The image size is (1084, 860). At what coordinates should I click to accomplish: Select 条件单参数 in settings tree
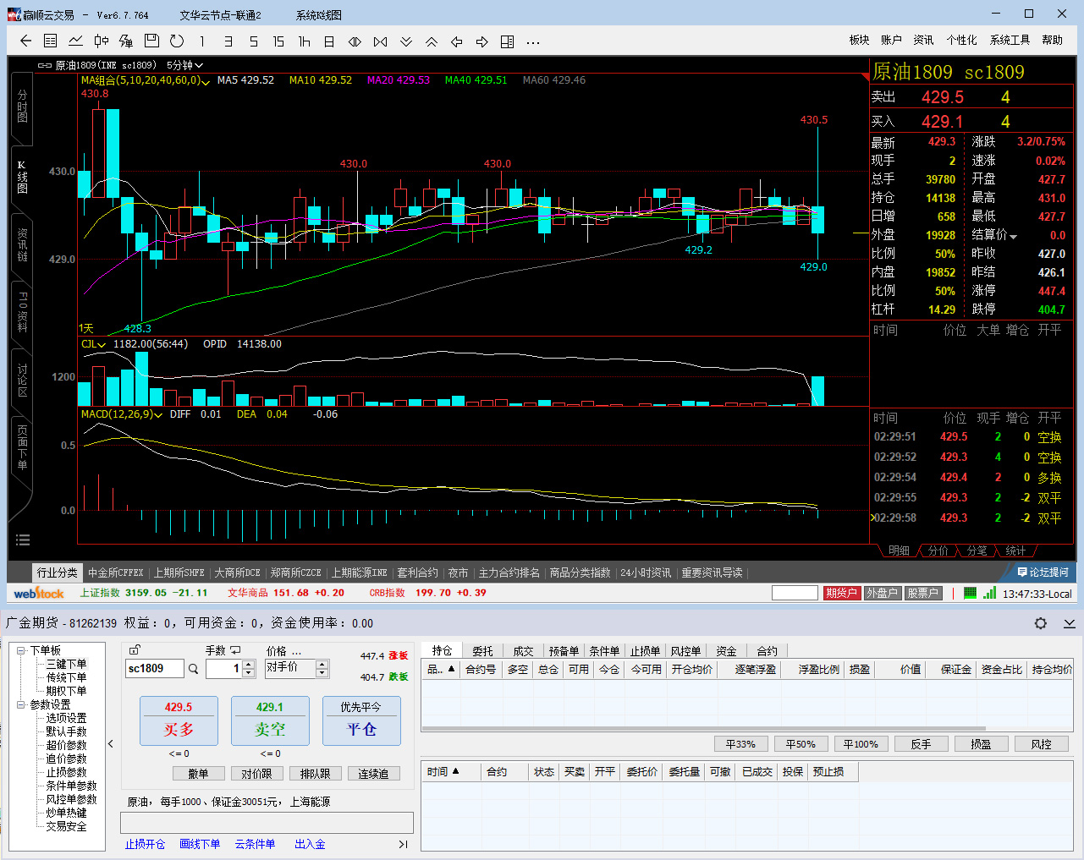pyautogui.click(x=71, y=786)
